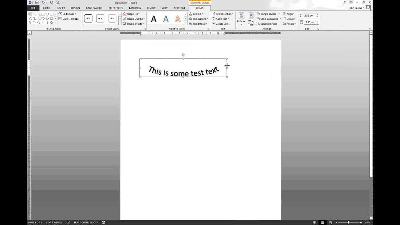Screen dimensions: 400x225
Task: Select the star shape in Insert Shapes gallery
Action: click(52, 23)
